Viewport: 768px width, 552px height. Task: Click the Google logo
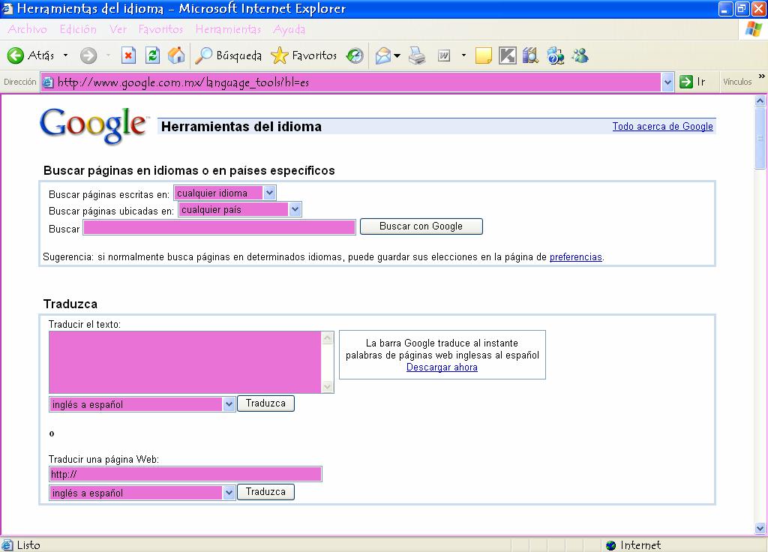pos(94,125)
